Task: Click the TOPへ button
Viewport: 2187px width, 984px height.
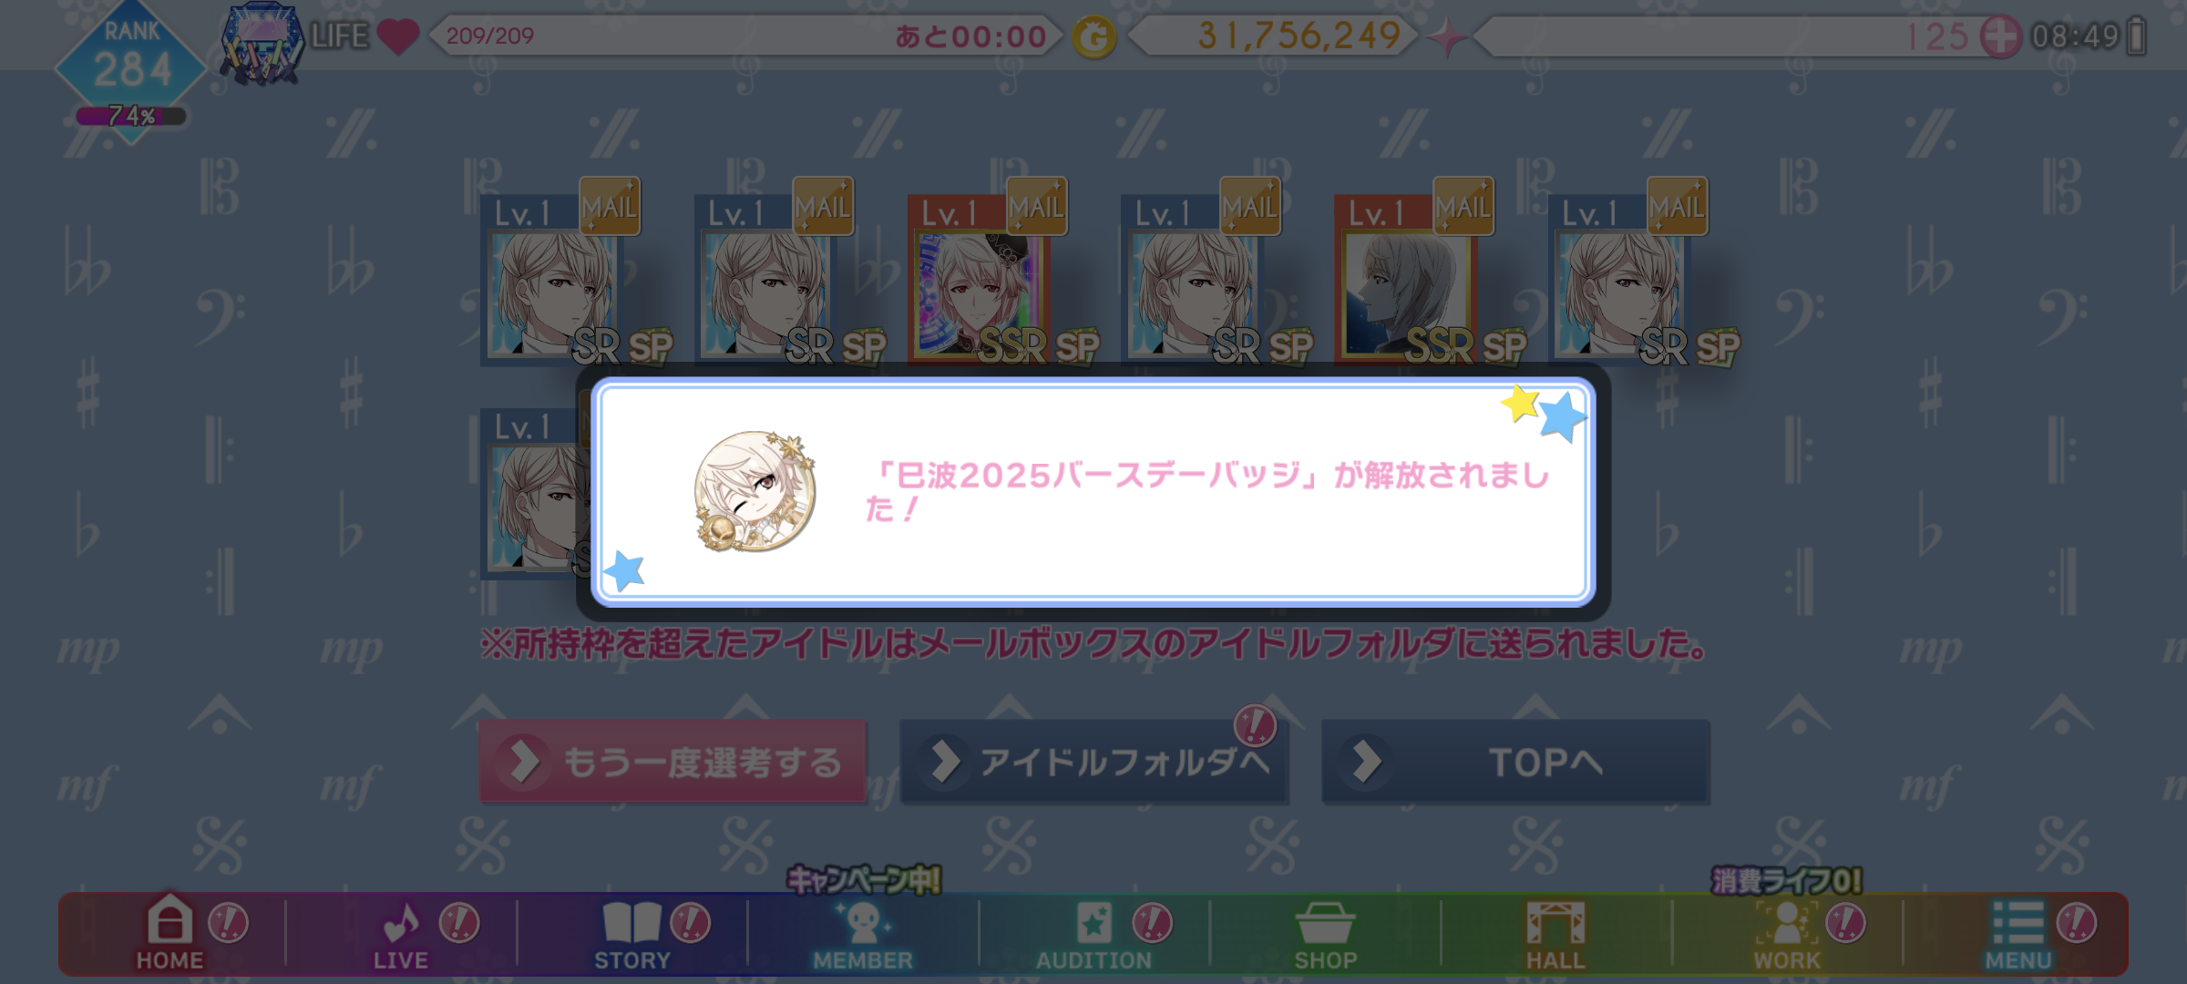Action: pyautogui.click(x=1515, y=762)
